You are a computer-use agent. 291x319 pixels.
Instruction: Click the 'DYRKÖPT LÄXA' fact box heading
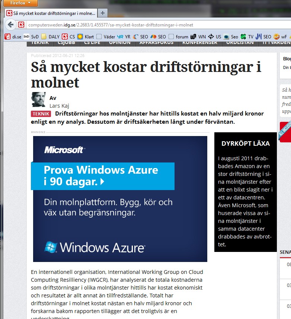coord(246,143)
